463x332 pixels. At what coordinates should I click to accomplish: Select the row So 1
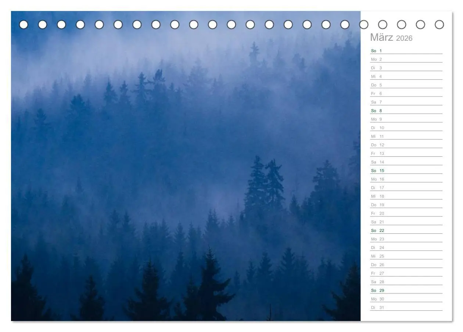click(406, 51)
